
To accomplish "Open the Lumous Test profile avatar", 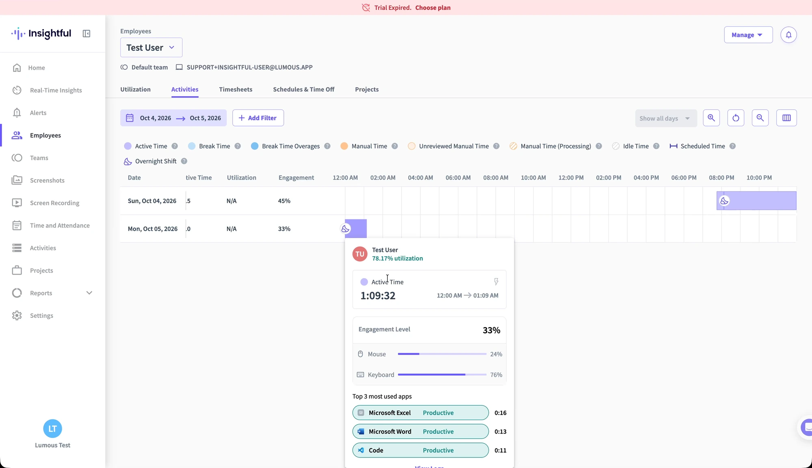I will (x=52, y=429).
